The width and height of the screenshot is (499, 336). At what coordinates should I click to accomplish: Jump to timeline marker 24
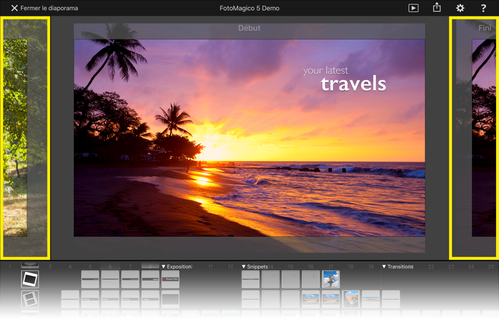coord(471,267)
